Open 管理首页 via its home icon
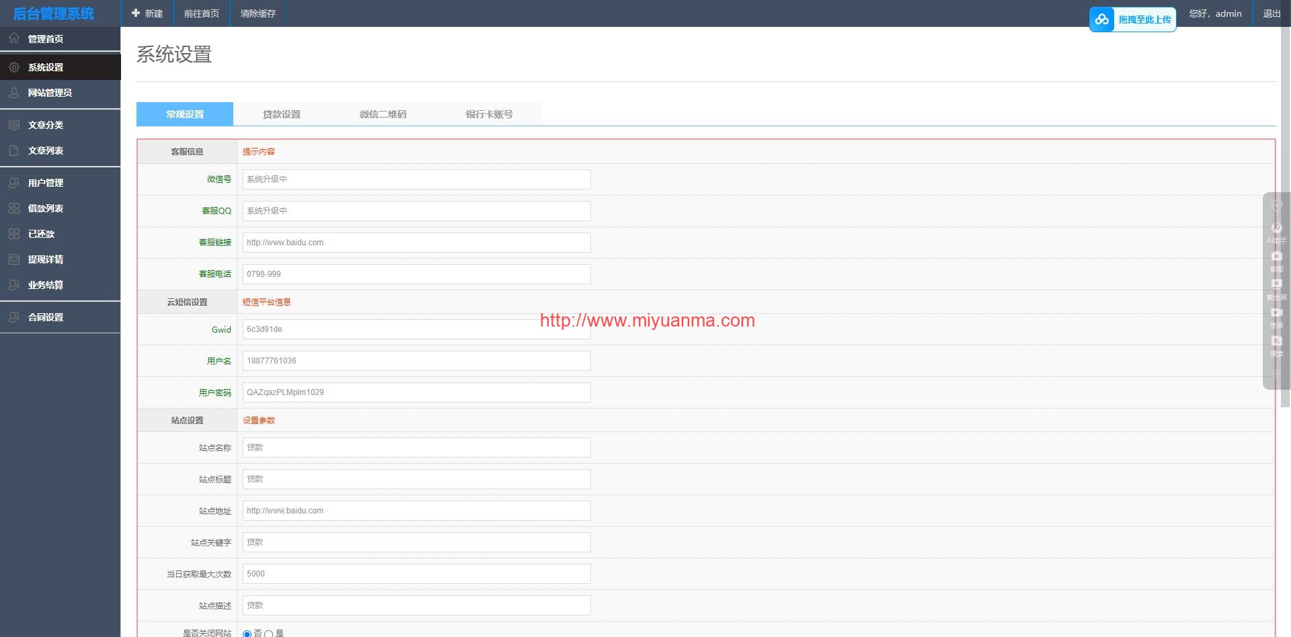The width and height of the screenshot is (1291, 637). click(x=14, y=38)
